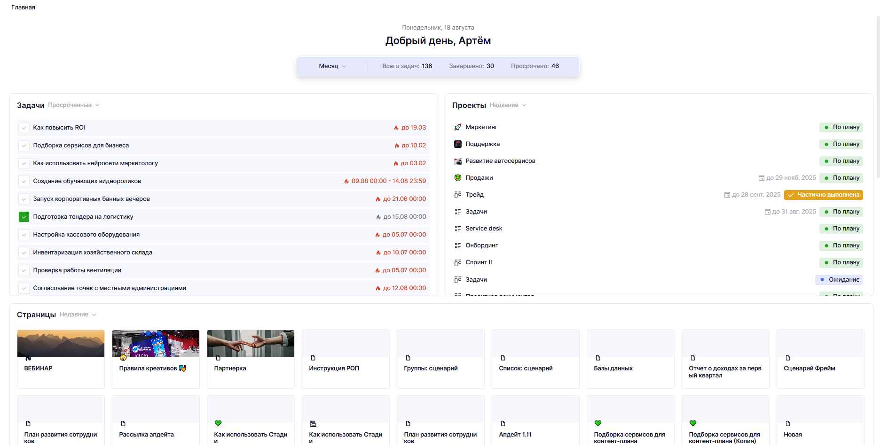This screenshot has height=445, width=880.
Task: Click the fire icon for Создание обучающих видеороликов
Action: (x=346, y=181)
